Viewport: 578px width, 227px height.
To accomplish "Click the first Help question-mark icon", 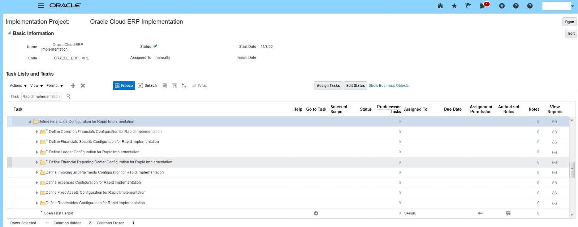I will tap(516, 6).
